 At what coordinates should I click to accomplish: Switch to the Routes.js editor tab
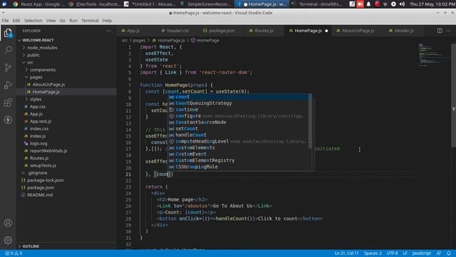click(x=264, y=31)
